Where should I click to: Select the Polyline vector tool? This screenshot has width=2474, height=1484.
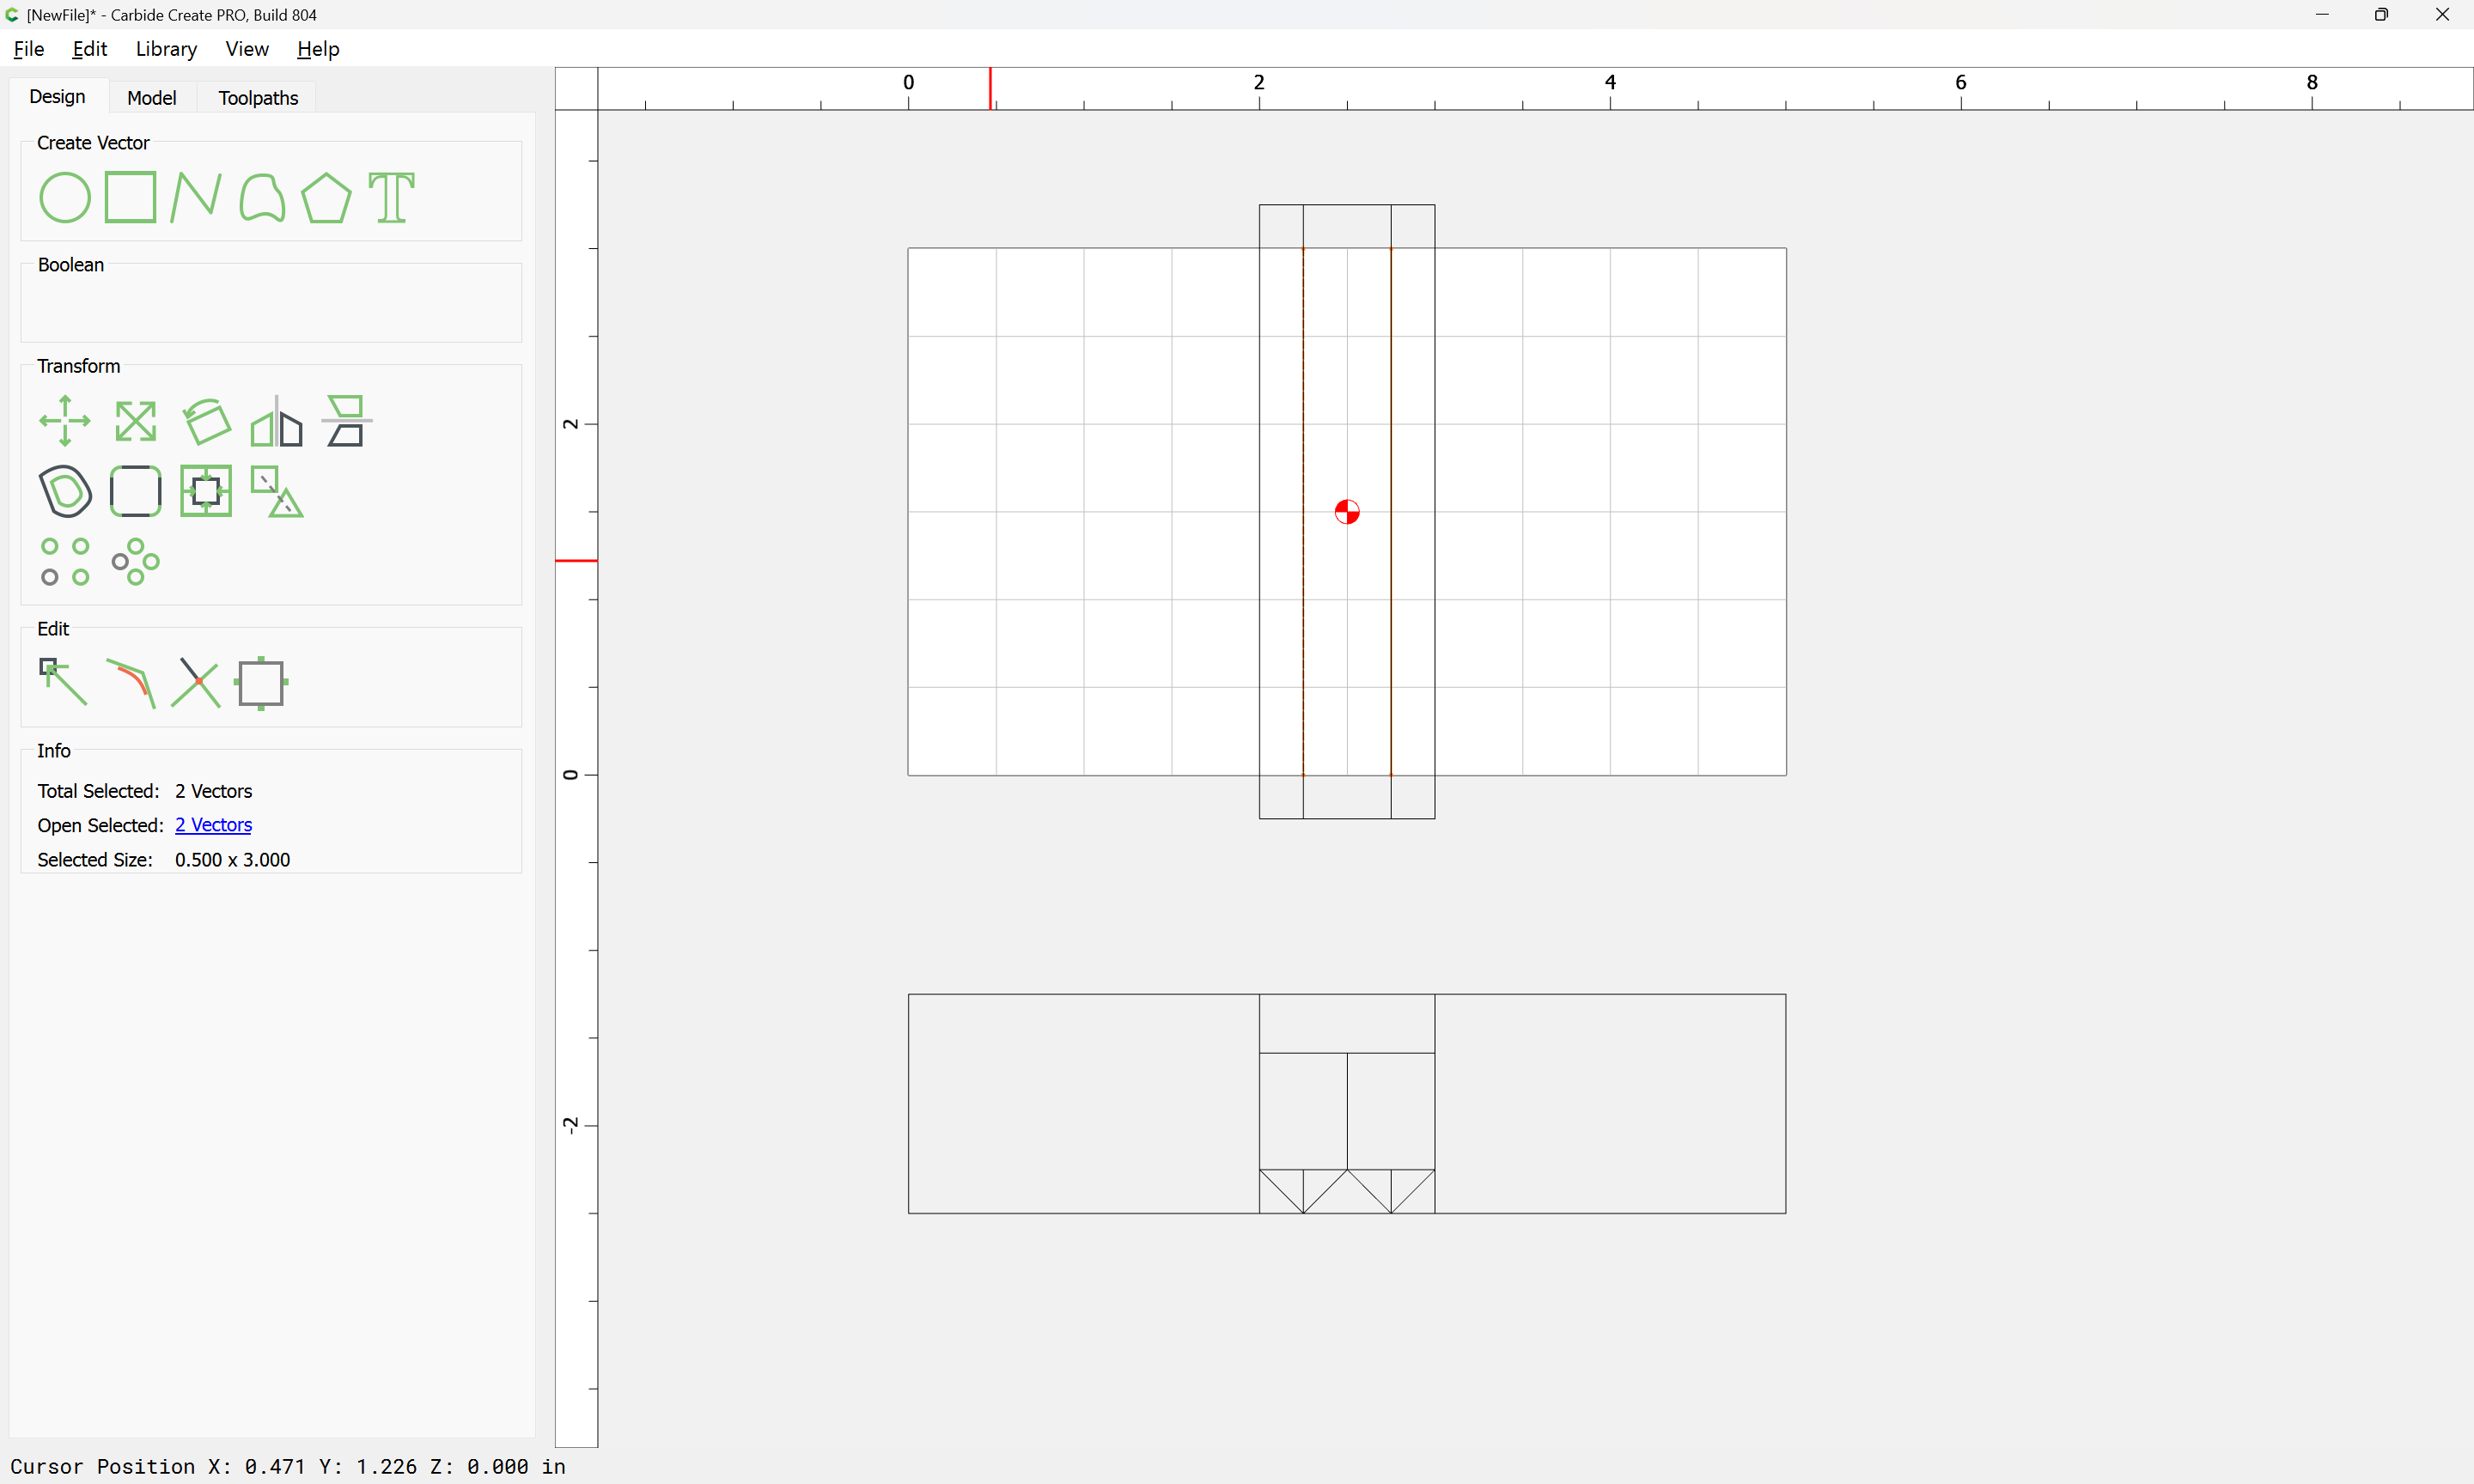(195, 197)
